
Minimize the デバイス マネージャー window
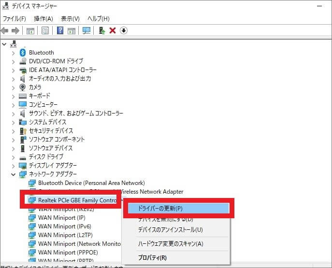click(319, 6)
